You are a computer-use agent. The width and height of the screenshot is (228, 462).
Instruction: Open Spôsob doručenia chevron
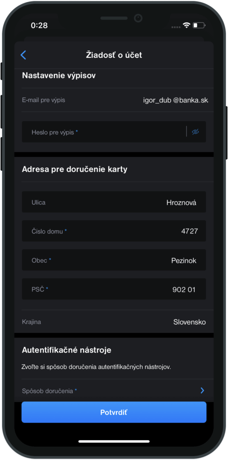(x=202, y=391)
